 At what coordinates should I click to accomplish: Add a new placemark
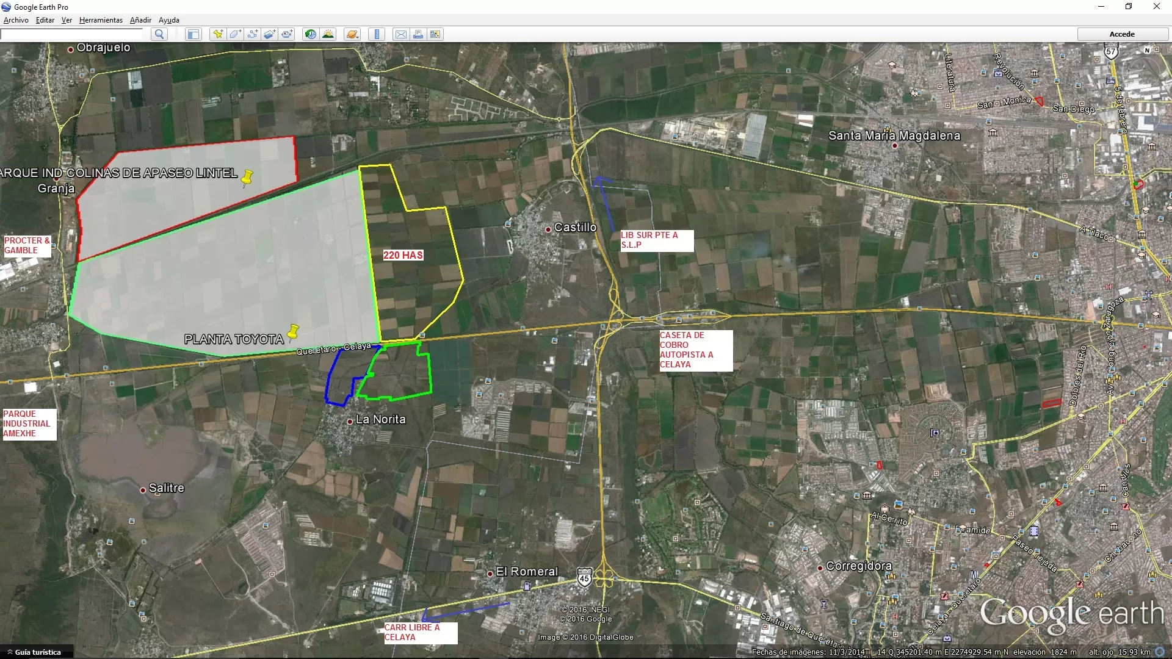pos(217,34)
